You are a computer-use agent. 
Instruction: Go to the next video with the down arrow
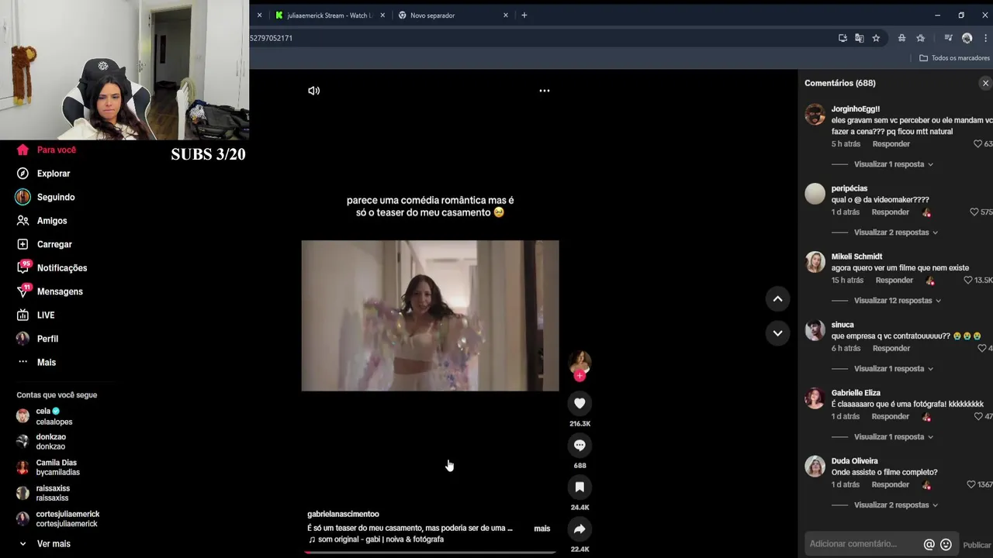pyautogui.click(x=777, y=333)
